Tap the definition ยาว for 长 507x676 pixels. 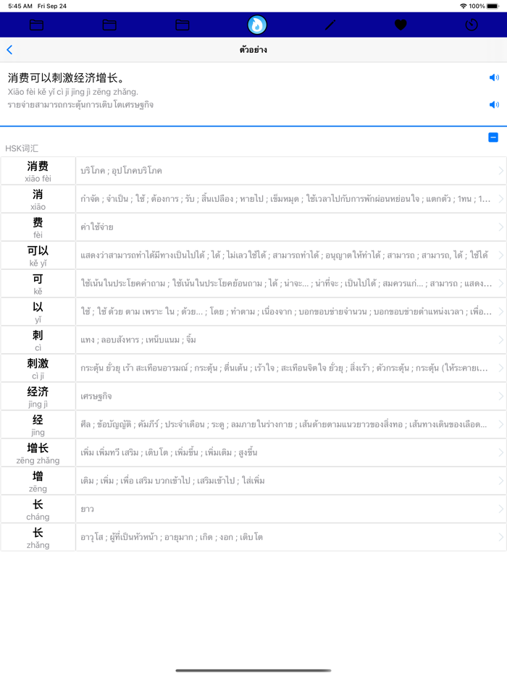87,509
